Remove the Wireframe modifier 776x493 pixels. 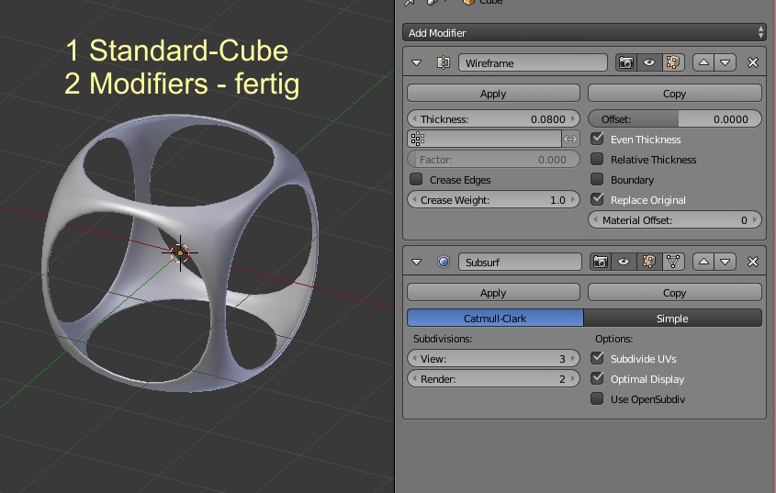point(753,62)
